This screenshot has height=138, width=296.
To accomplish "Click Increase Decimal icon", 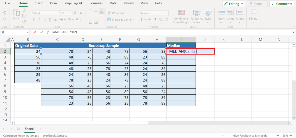I will [161, 20].
